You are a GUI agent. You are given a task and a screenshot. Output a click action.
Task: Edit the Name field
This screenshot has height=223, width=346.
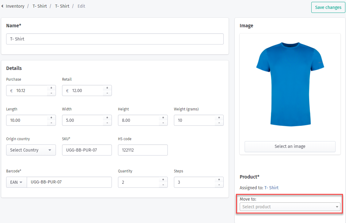(x=115, y=39)
